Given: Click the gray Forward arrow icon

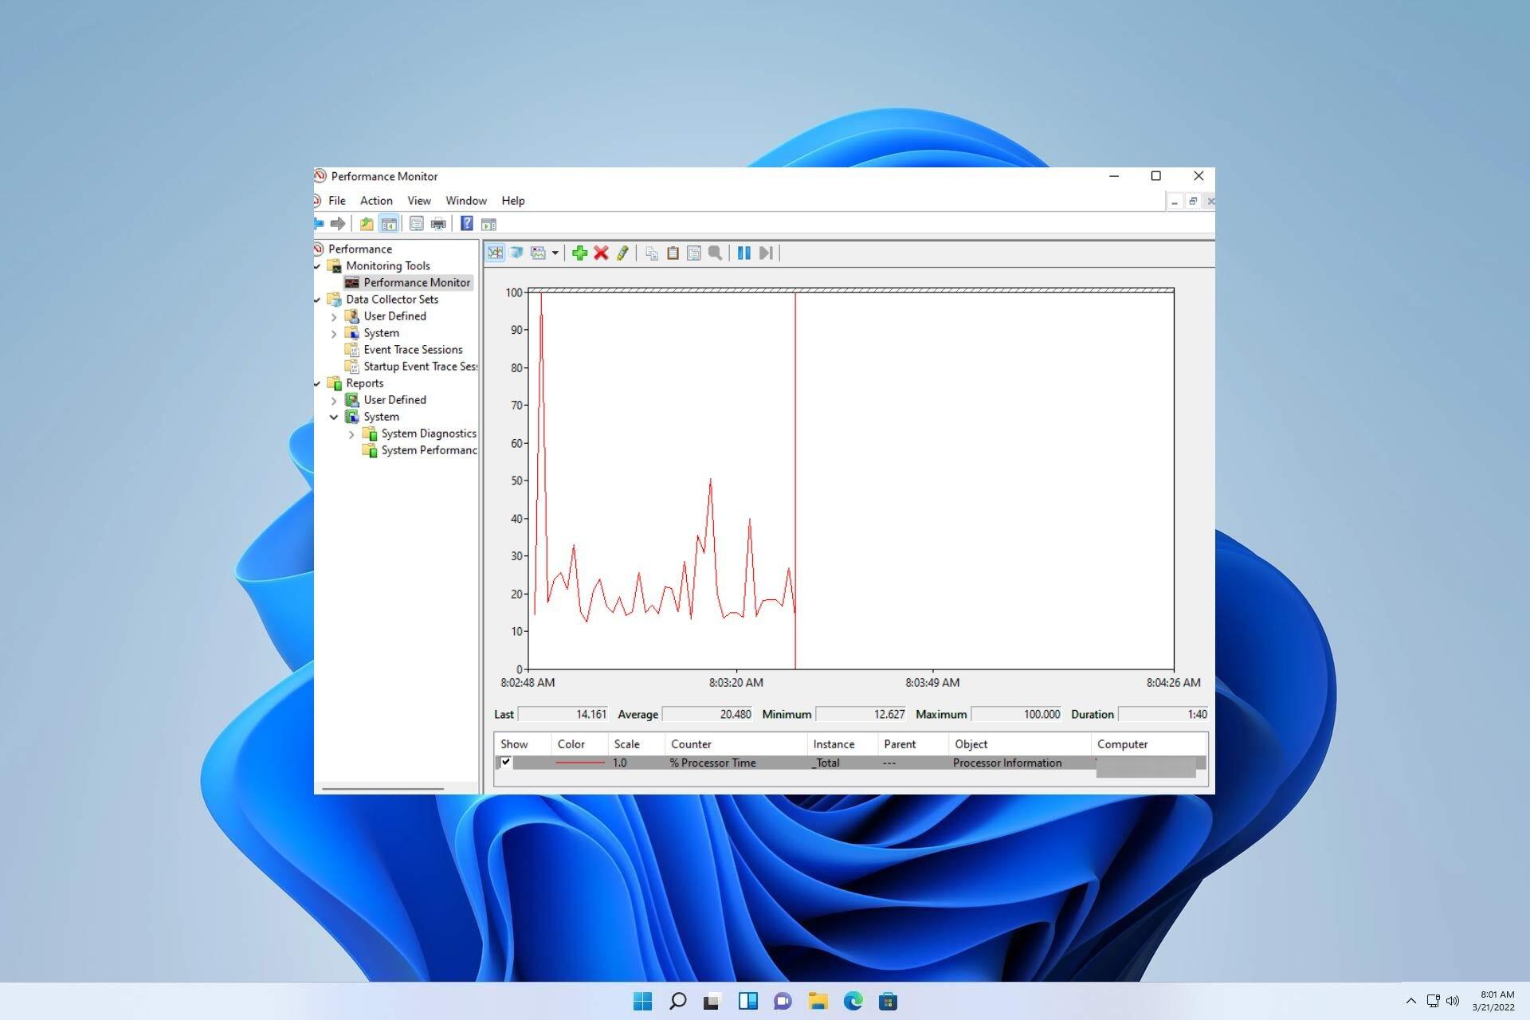Looking at the screenshot, I should pyautogui.click(x=338, y=224).
